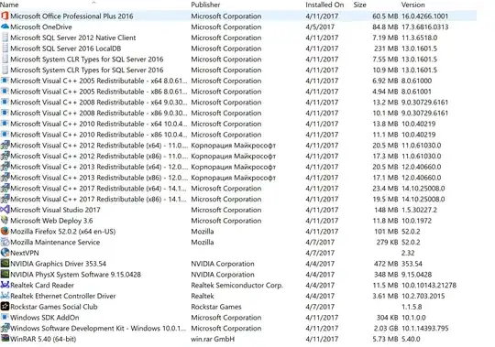Image resolution: width=495 pixels, height=347 pixels.
Task: Sort by the Size column header
Action: pyautogui.click(x=360, y=5)
